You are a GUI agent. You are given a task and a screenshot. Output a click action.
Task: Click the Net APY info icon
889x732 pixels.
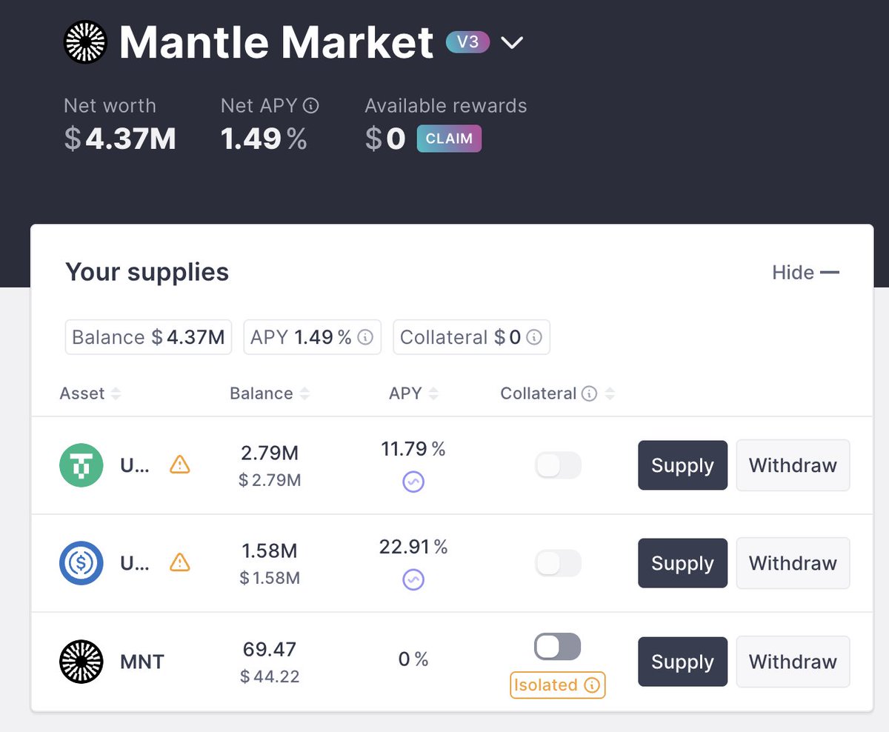(311, 106)
